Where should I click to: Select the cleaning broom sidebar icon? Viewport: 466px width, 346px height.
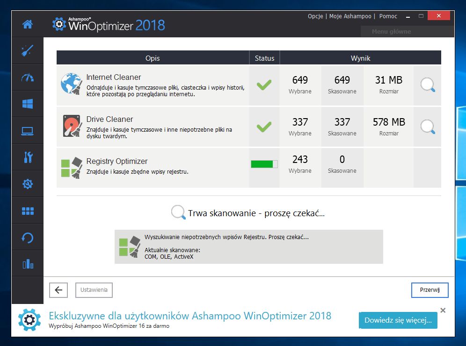pyautogui.click(x=28, y=51)
